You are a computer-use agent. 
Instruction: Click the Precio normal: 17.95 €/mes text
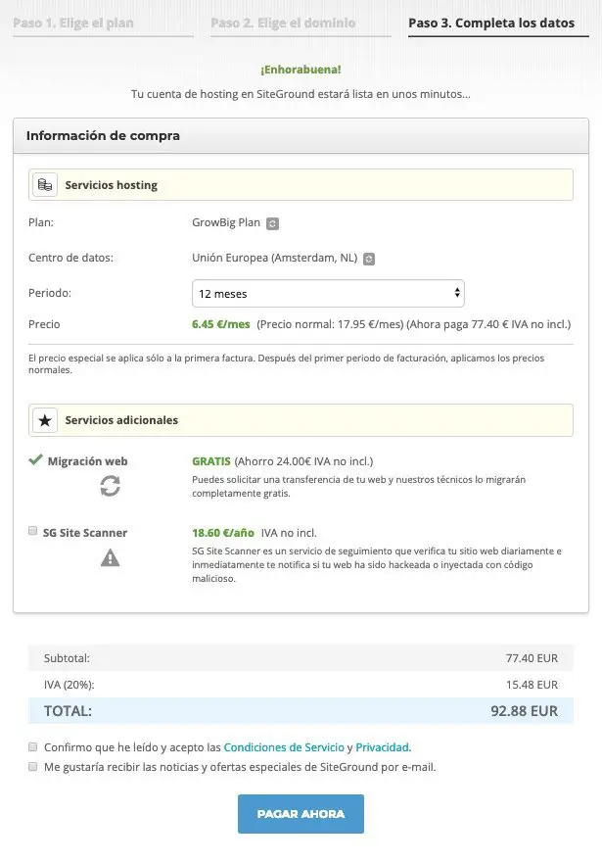330,324
